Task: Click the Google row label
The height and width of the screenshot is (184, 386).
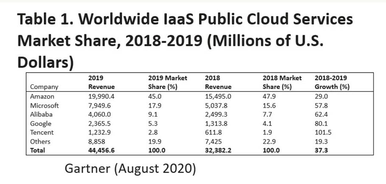Action: (41, 123)
